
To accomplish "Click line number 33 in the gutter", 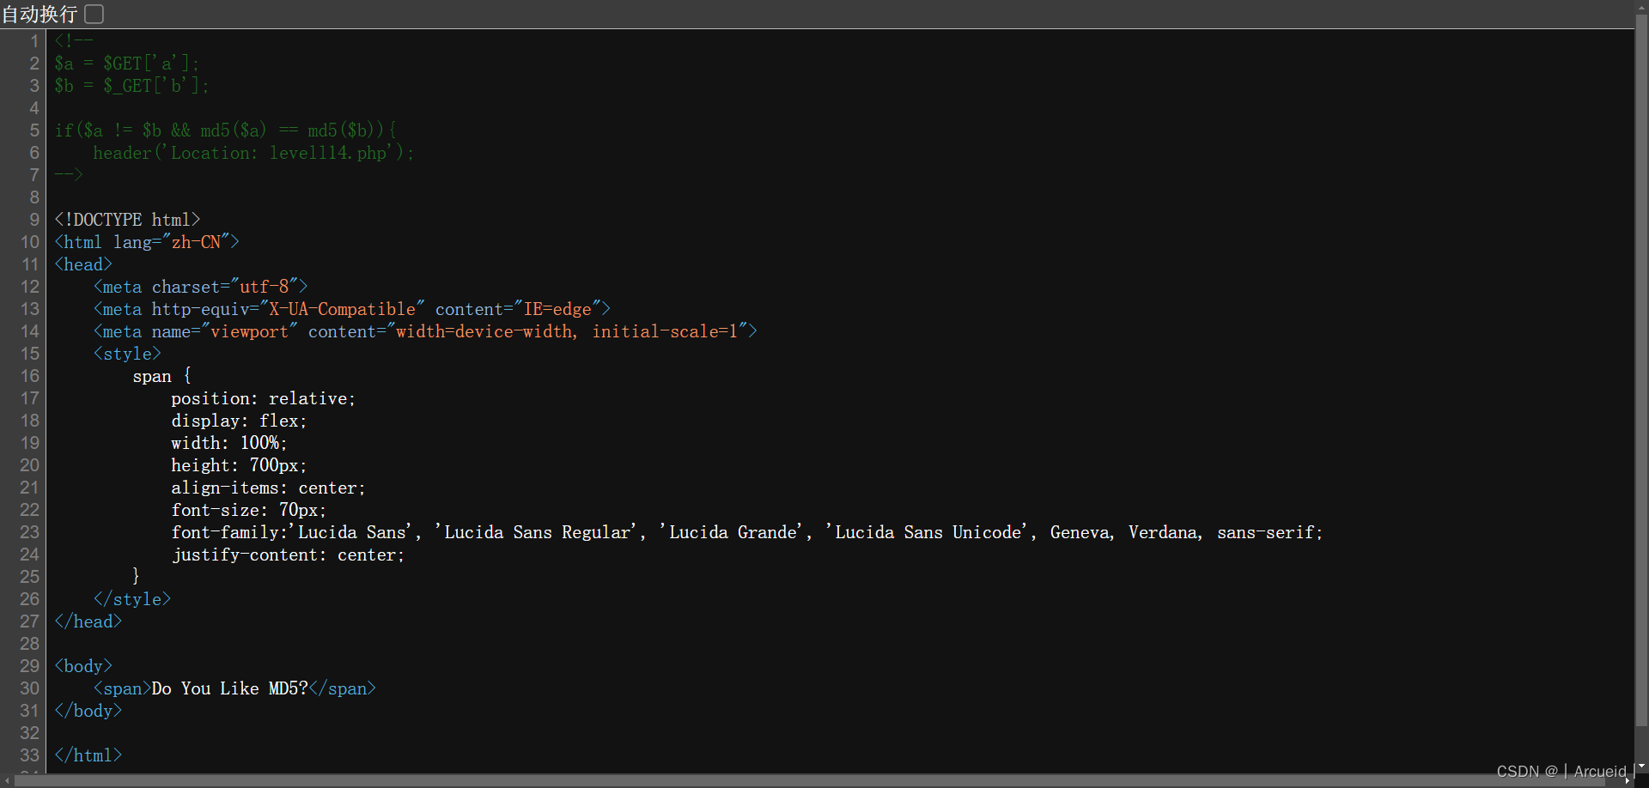I will pos(30,755).
